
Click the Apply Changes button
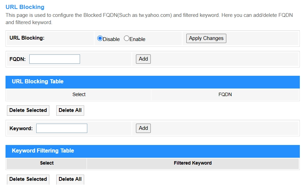pyautogui.click(x=206, y=38)
